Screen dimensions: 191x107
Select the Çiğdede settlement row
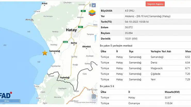(145, 74)
